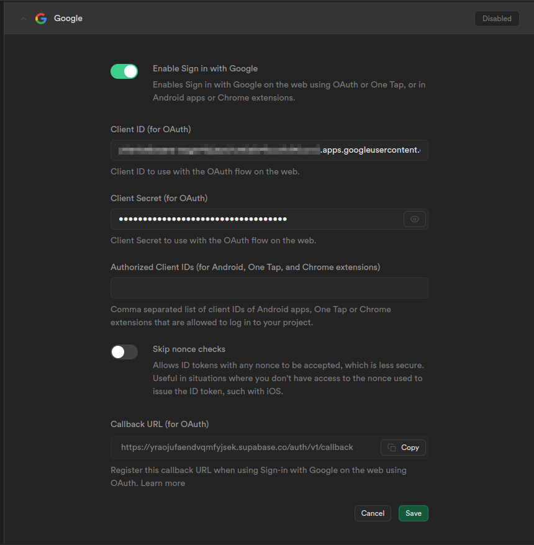
Task: Click 'Enables Sign in with Google on the web' description
Action: [289, 91]
